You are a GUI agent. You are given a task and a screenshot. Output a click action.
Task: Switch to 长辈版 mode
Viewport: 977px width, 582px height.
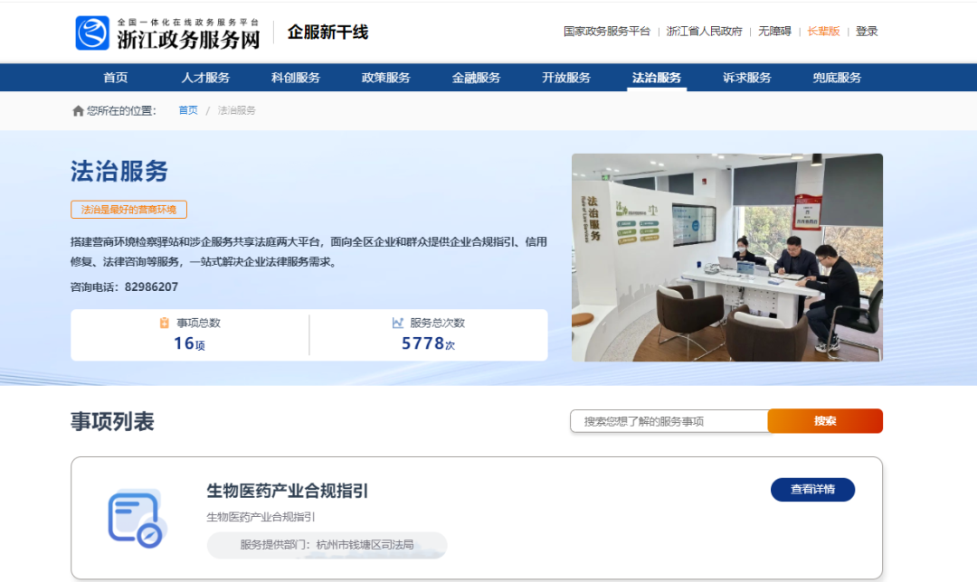(823, 31)
